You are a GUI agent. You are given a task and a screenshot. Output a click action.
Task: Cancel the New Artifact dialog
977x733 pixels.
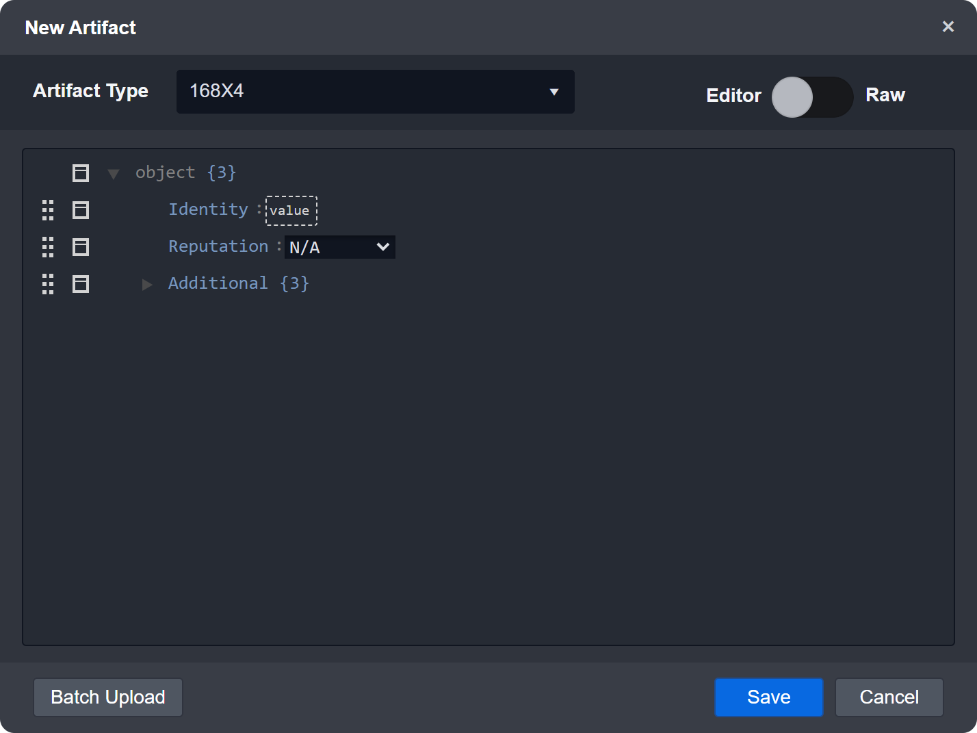[x=889, y=697]
